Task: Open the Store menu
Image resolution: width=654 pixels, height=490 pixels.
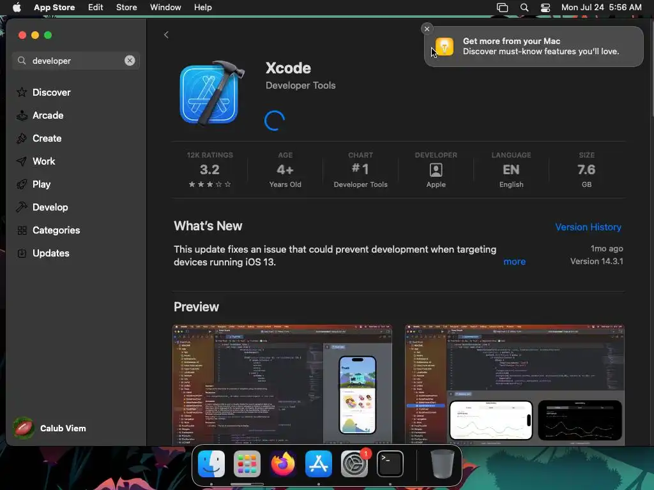Action: 126,8
